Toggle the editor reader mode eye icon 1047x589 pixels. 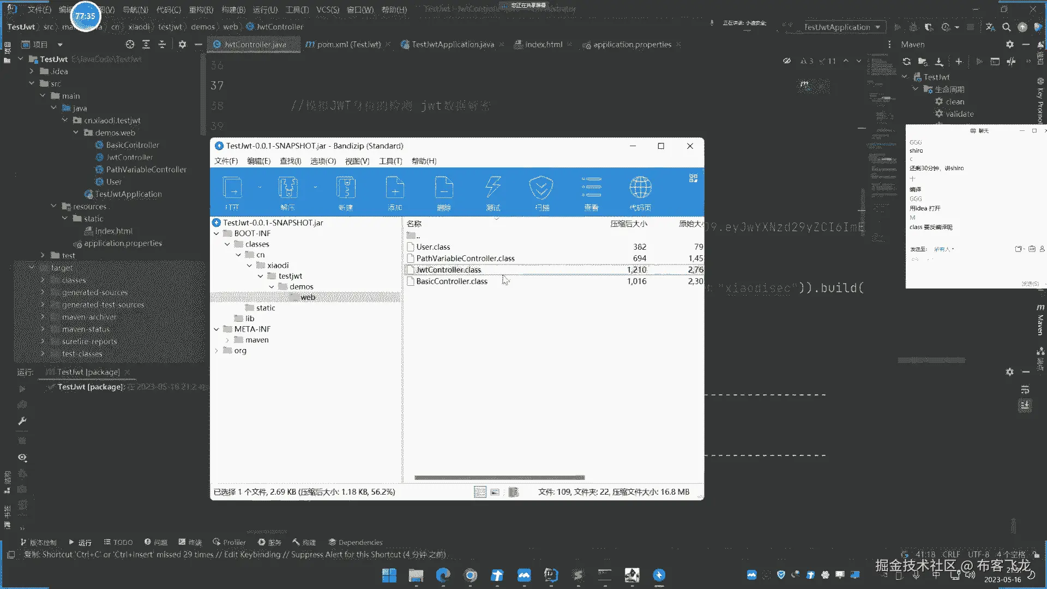point(786,61)
